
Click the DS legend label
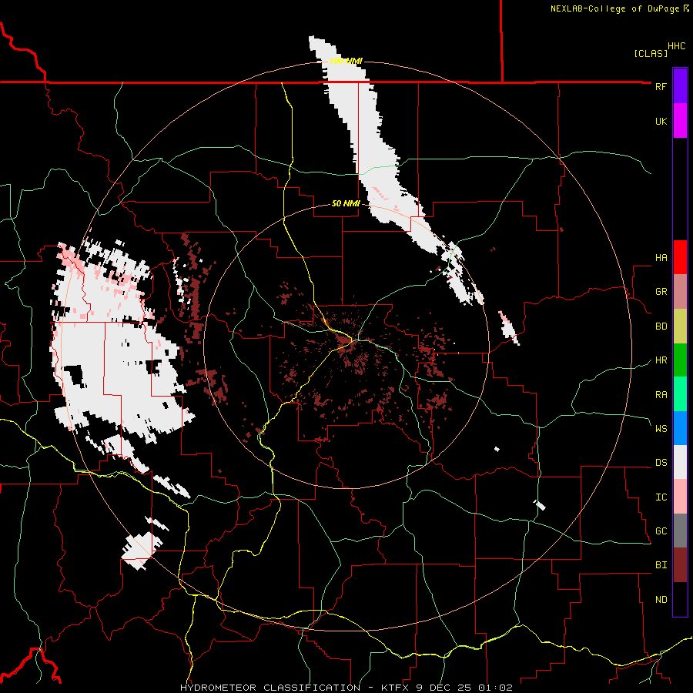point(661,462)
